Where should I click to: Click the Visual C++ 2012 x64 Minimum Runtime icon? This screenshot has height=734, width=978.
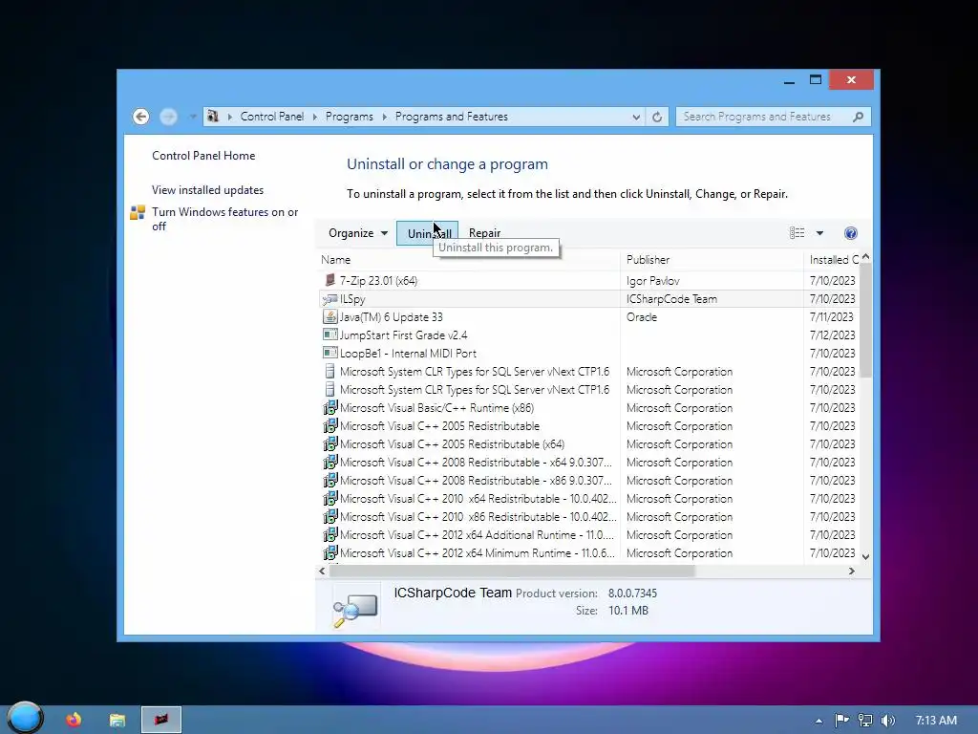(x=330, y=553)
